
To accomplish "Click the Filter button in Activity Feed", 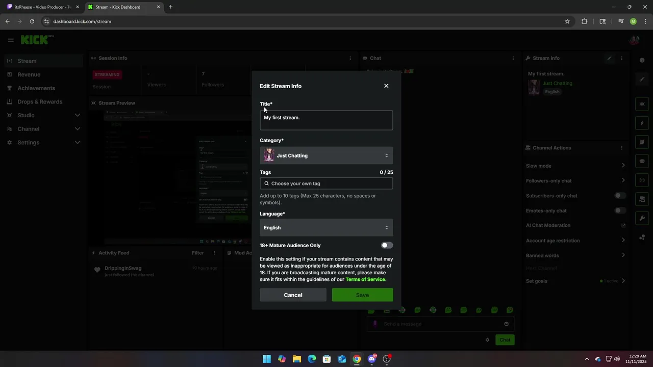I will click(x=198, y=253).
